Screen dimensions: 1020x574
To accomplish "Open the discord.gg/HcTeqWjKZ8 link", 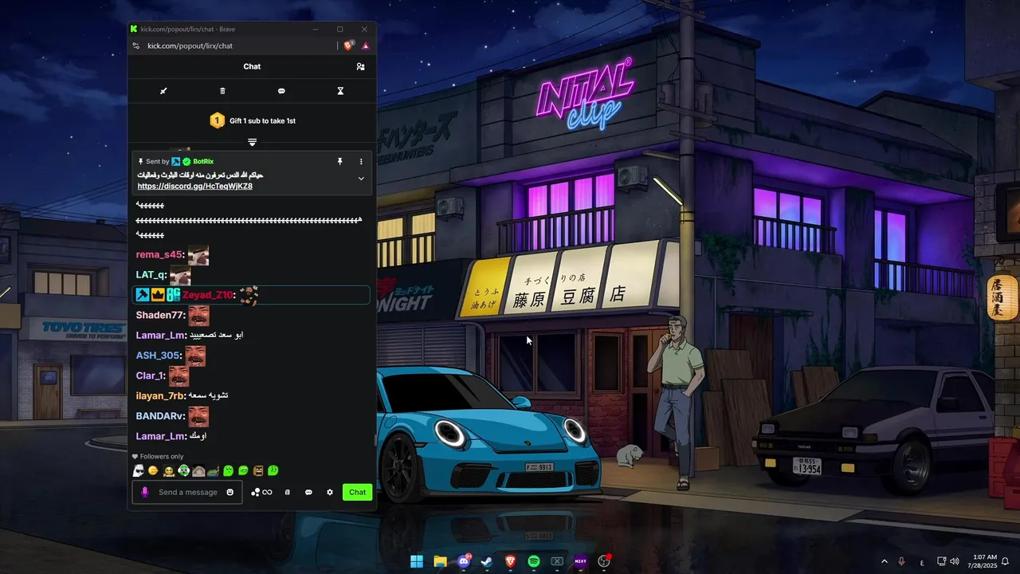I will [x=195, y=186].
